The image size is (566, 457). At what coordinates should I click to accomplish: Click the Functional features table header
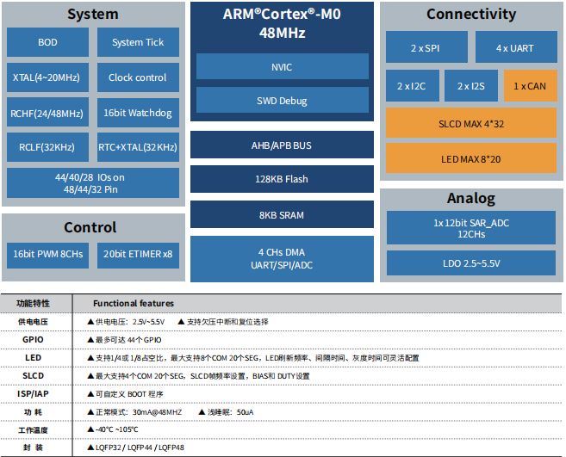(x=134, y=303)
